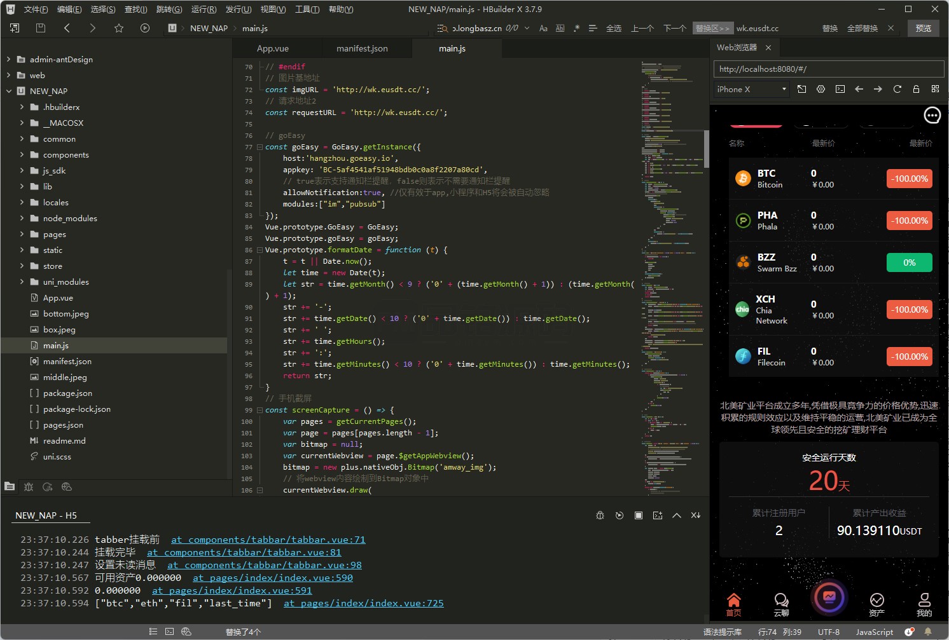Expand the admin-antDesign project folder
The width and height of the screenshot is (949, 640).
coord(9,59)
